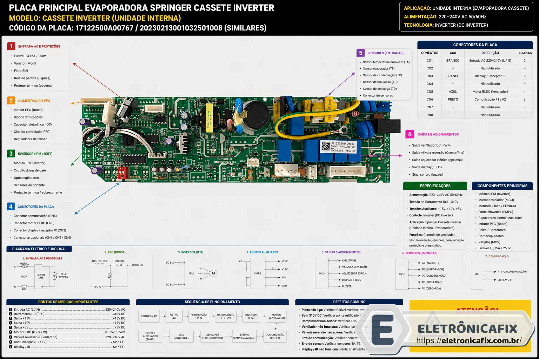Screen dimensions: 539x359
Task: Select the INVERSOR (IPM) flow box
Action: pos(251,316)
